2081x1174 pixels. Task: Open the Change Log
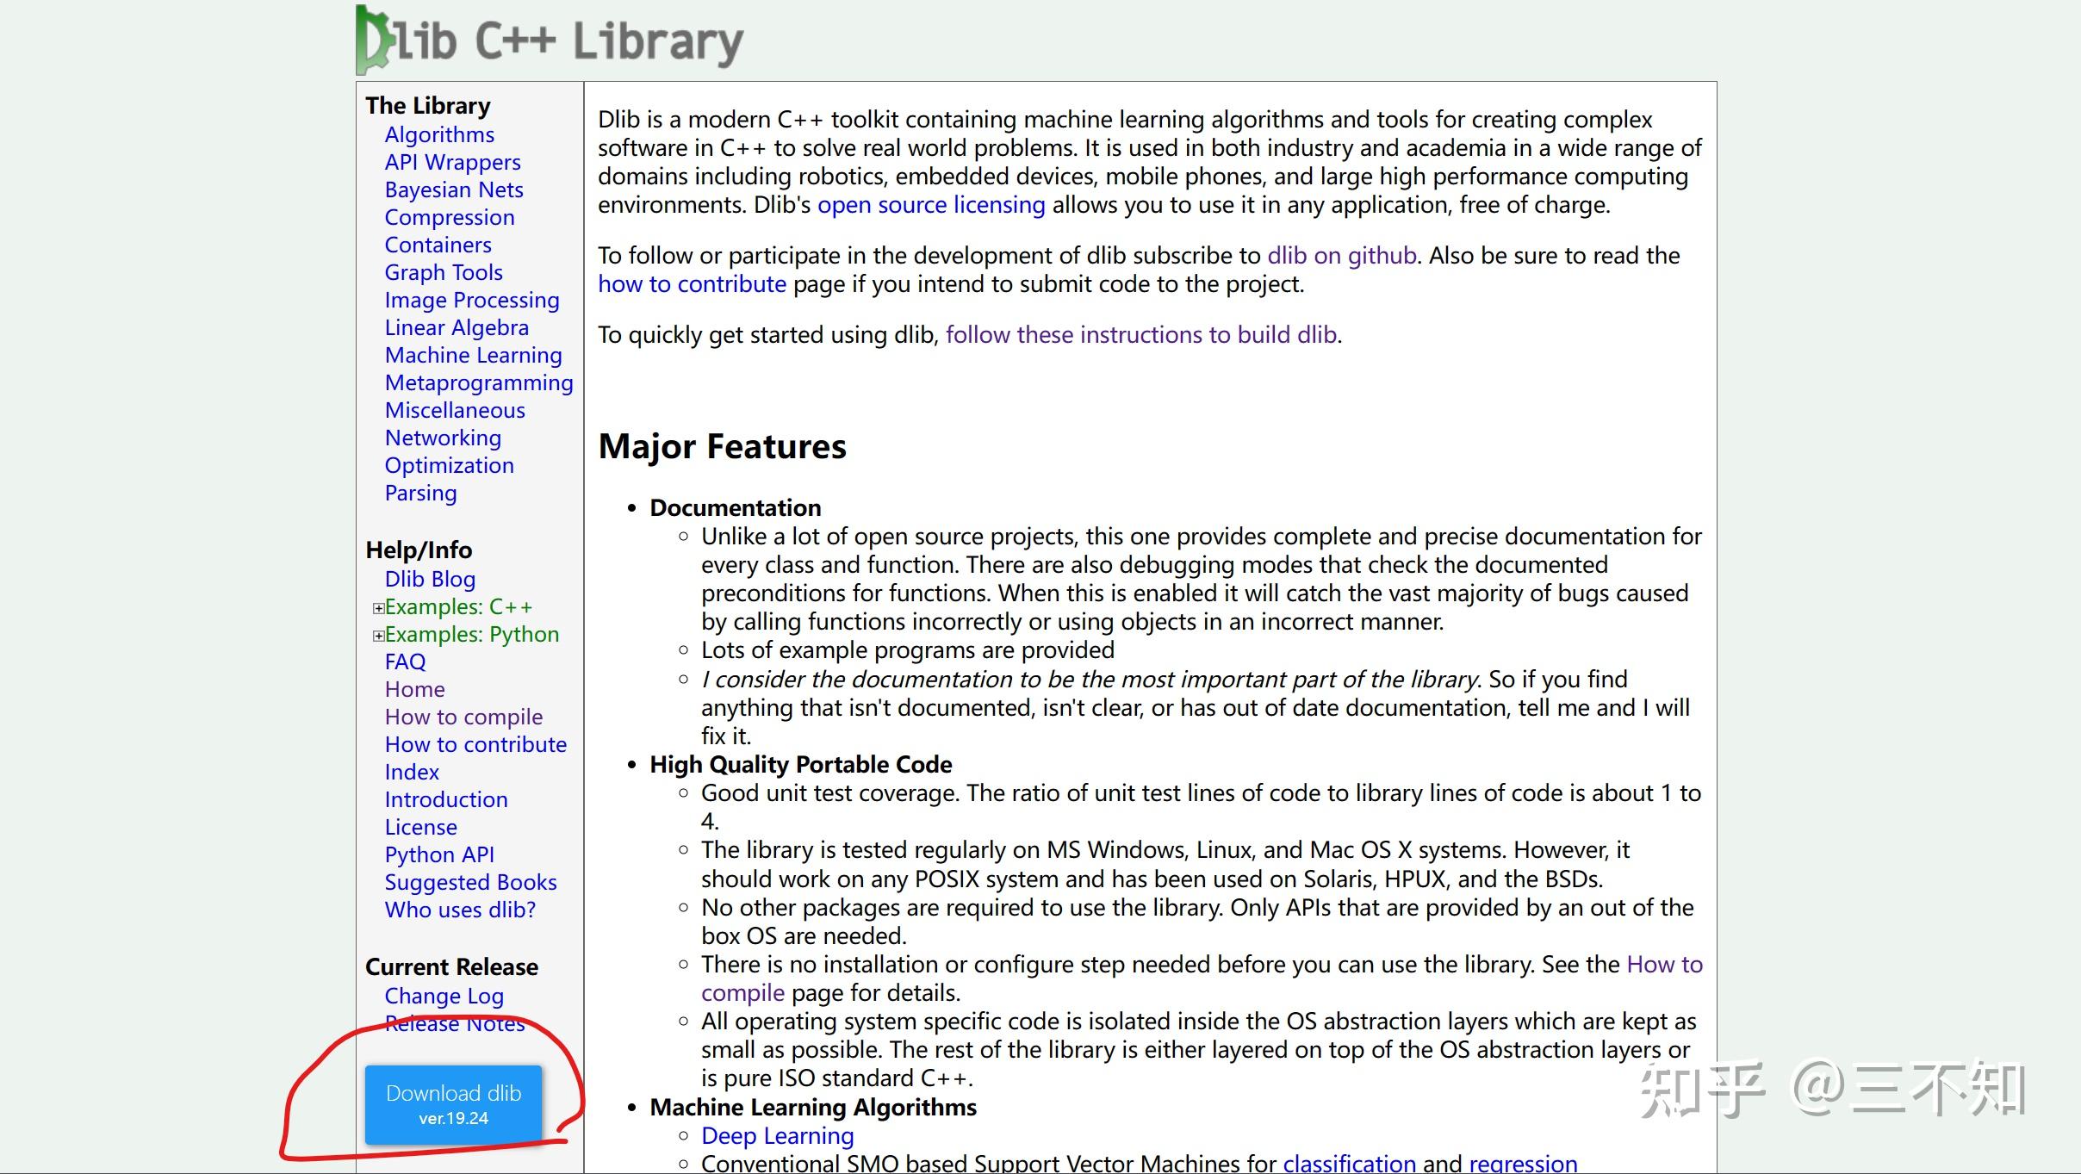click(444, 996)
